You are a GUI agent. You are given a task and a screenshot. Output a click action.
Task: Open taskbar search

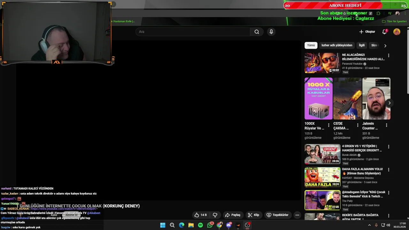pos(172,225)
